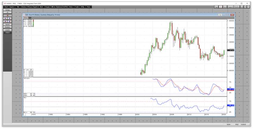Click the Setup button in left sidebar
The image size is (253, 129).
pos(7,10)
